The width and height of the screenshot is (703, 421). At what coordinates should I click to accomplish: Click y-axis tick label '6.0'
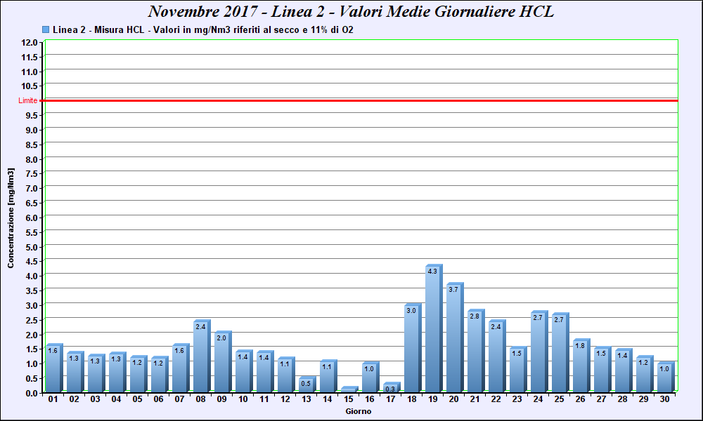point(31,218)
